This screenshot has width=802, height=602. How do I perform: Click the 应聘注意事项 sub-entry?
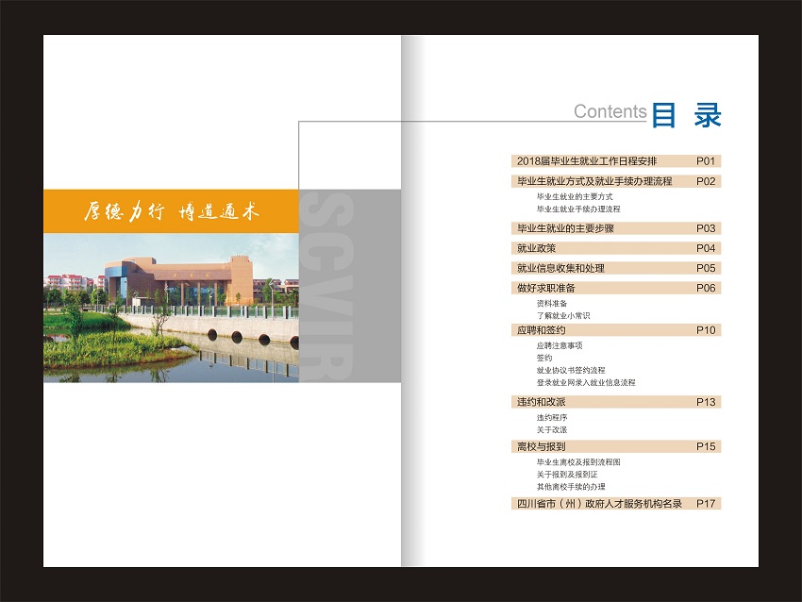[x=560, y=345]
